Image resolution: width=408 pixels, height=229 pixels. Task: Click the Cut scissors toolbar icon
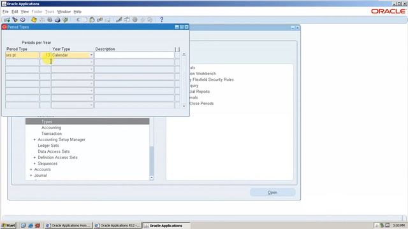pyautogui.click(x=78, y=20)
